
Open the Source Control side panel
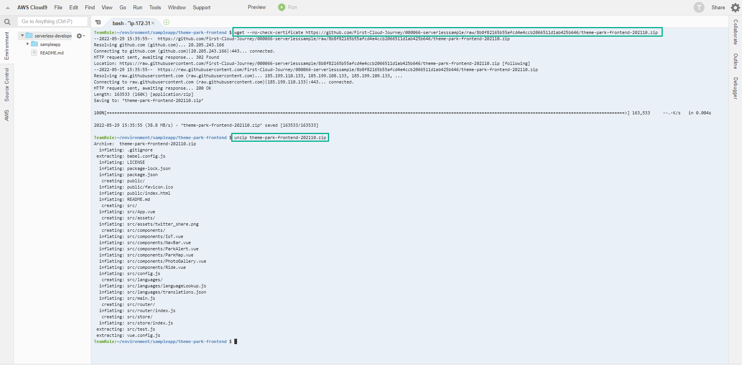click(x=7, y=85)
